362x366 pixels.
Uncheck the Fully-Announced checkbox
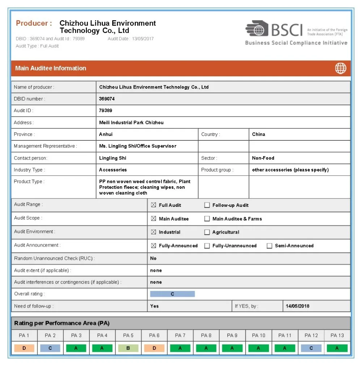(x=153, y=246)
